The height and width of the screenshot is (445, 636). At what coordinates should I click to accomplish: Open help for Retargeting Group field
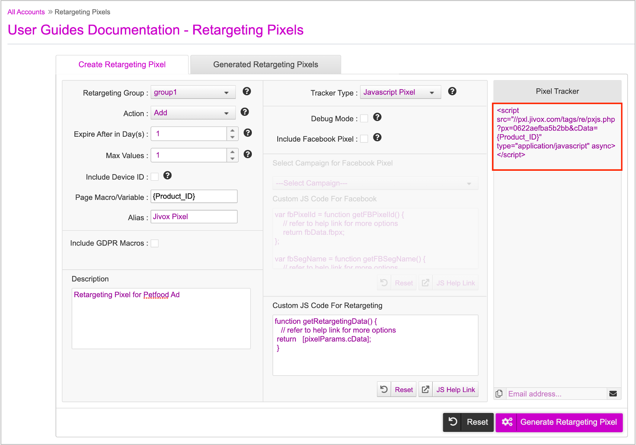point(247,91)
